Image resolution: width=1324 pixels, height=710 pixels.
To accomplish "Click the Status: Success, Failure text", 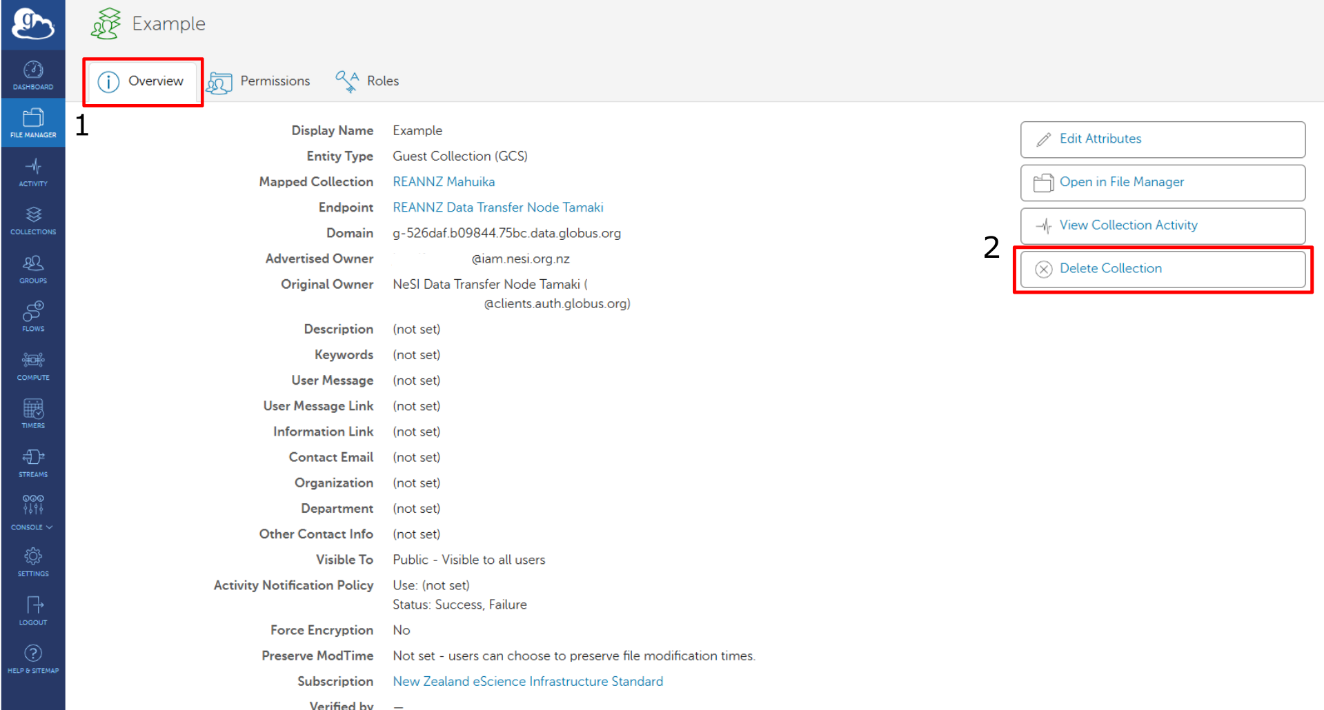I will pos(460,605).
